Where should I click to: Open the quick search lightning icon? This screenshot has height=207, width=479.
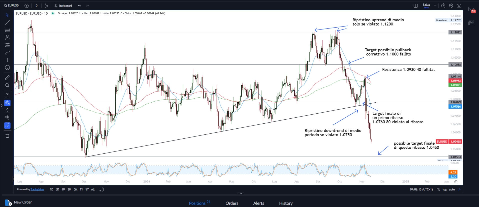tap(443, 6)
